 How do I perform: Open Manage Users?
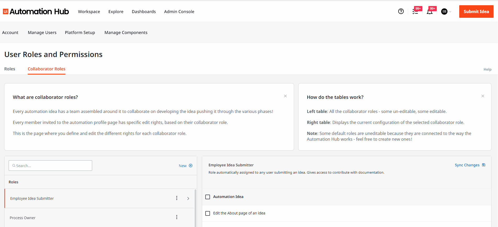click(x=42, y=32)
